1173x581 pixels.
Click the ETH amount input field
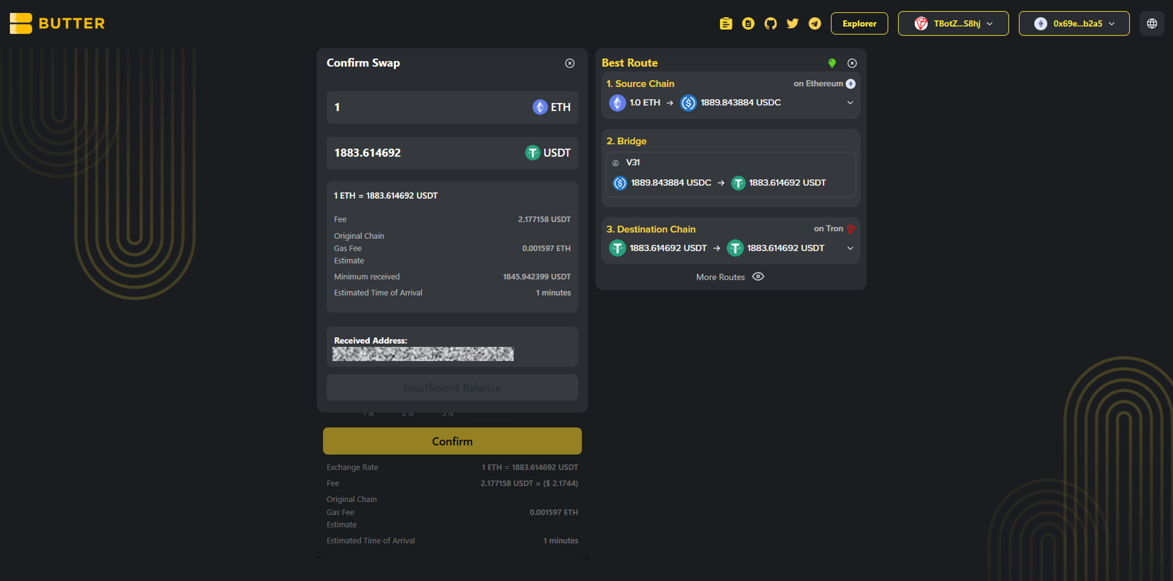(x=452, y=107)
